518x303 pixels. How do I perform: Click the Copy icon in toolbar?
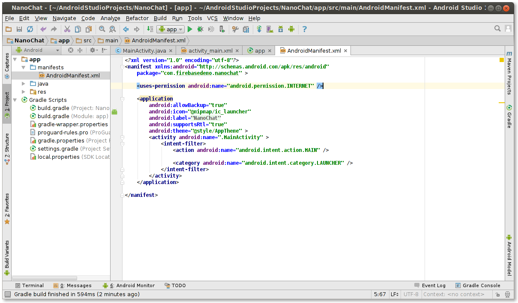pyautogui.click(x=78, y=29)
